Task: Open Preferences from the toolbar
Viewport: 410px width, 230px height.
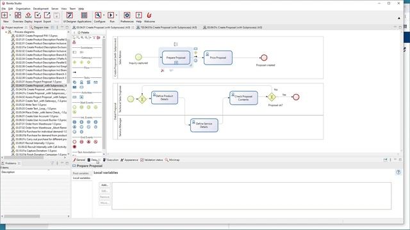Action: [127, 15]
